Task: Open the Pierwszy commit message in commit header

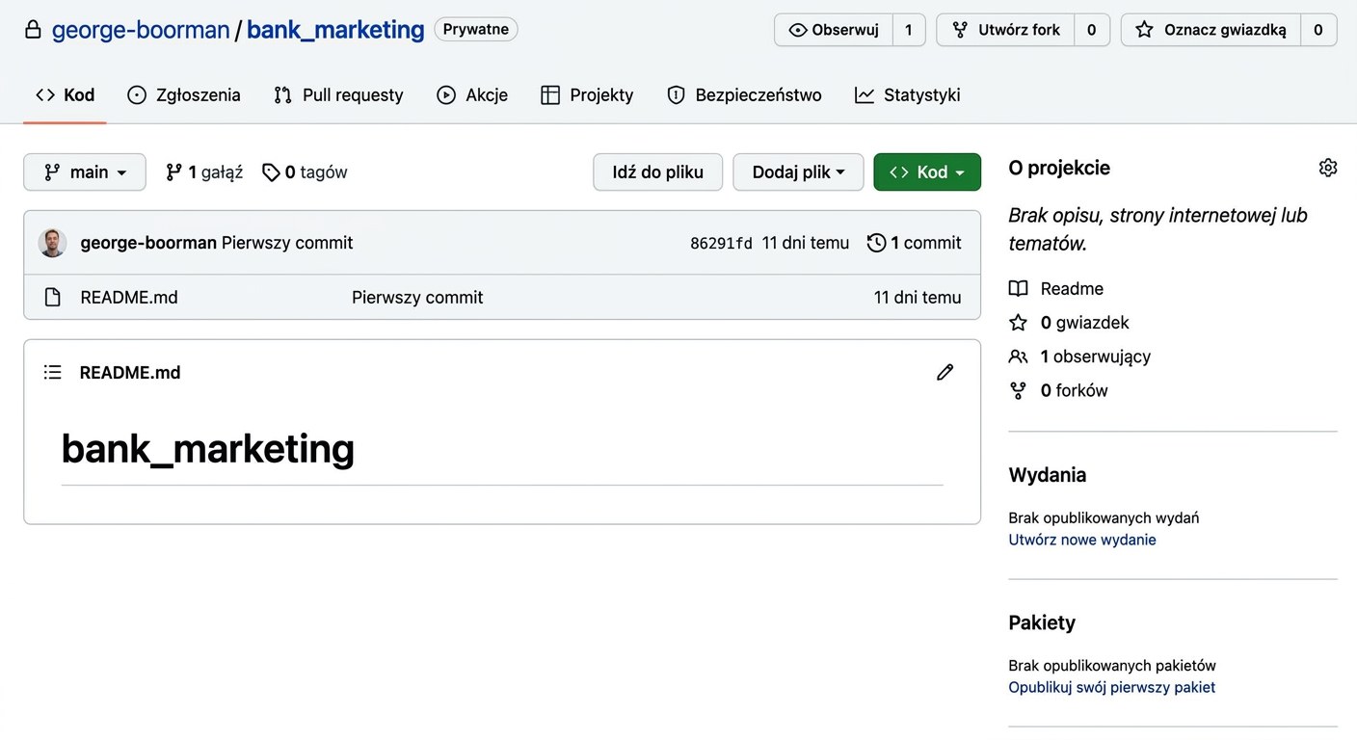Action: coord(287,243)
